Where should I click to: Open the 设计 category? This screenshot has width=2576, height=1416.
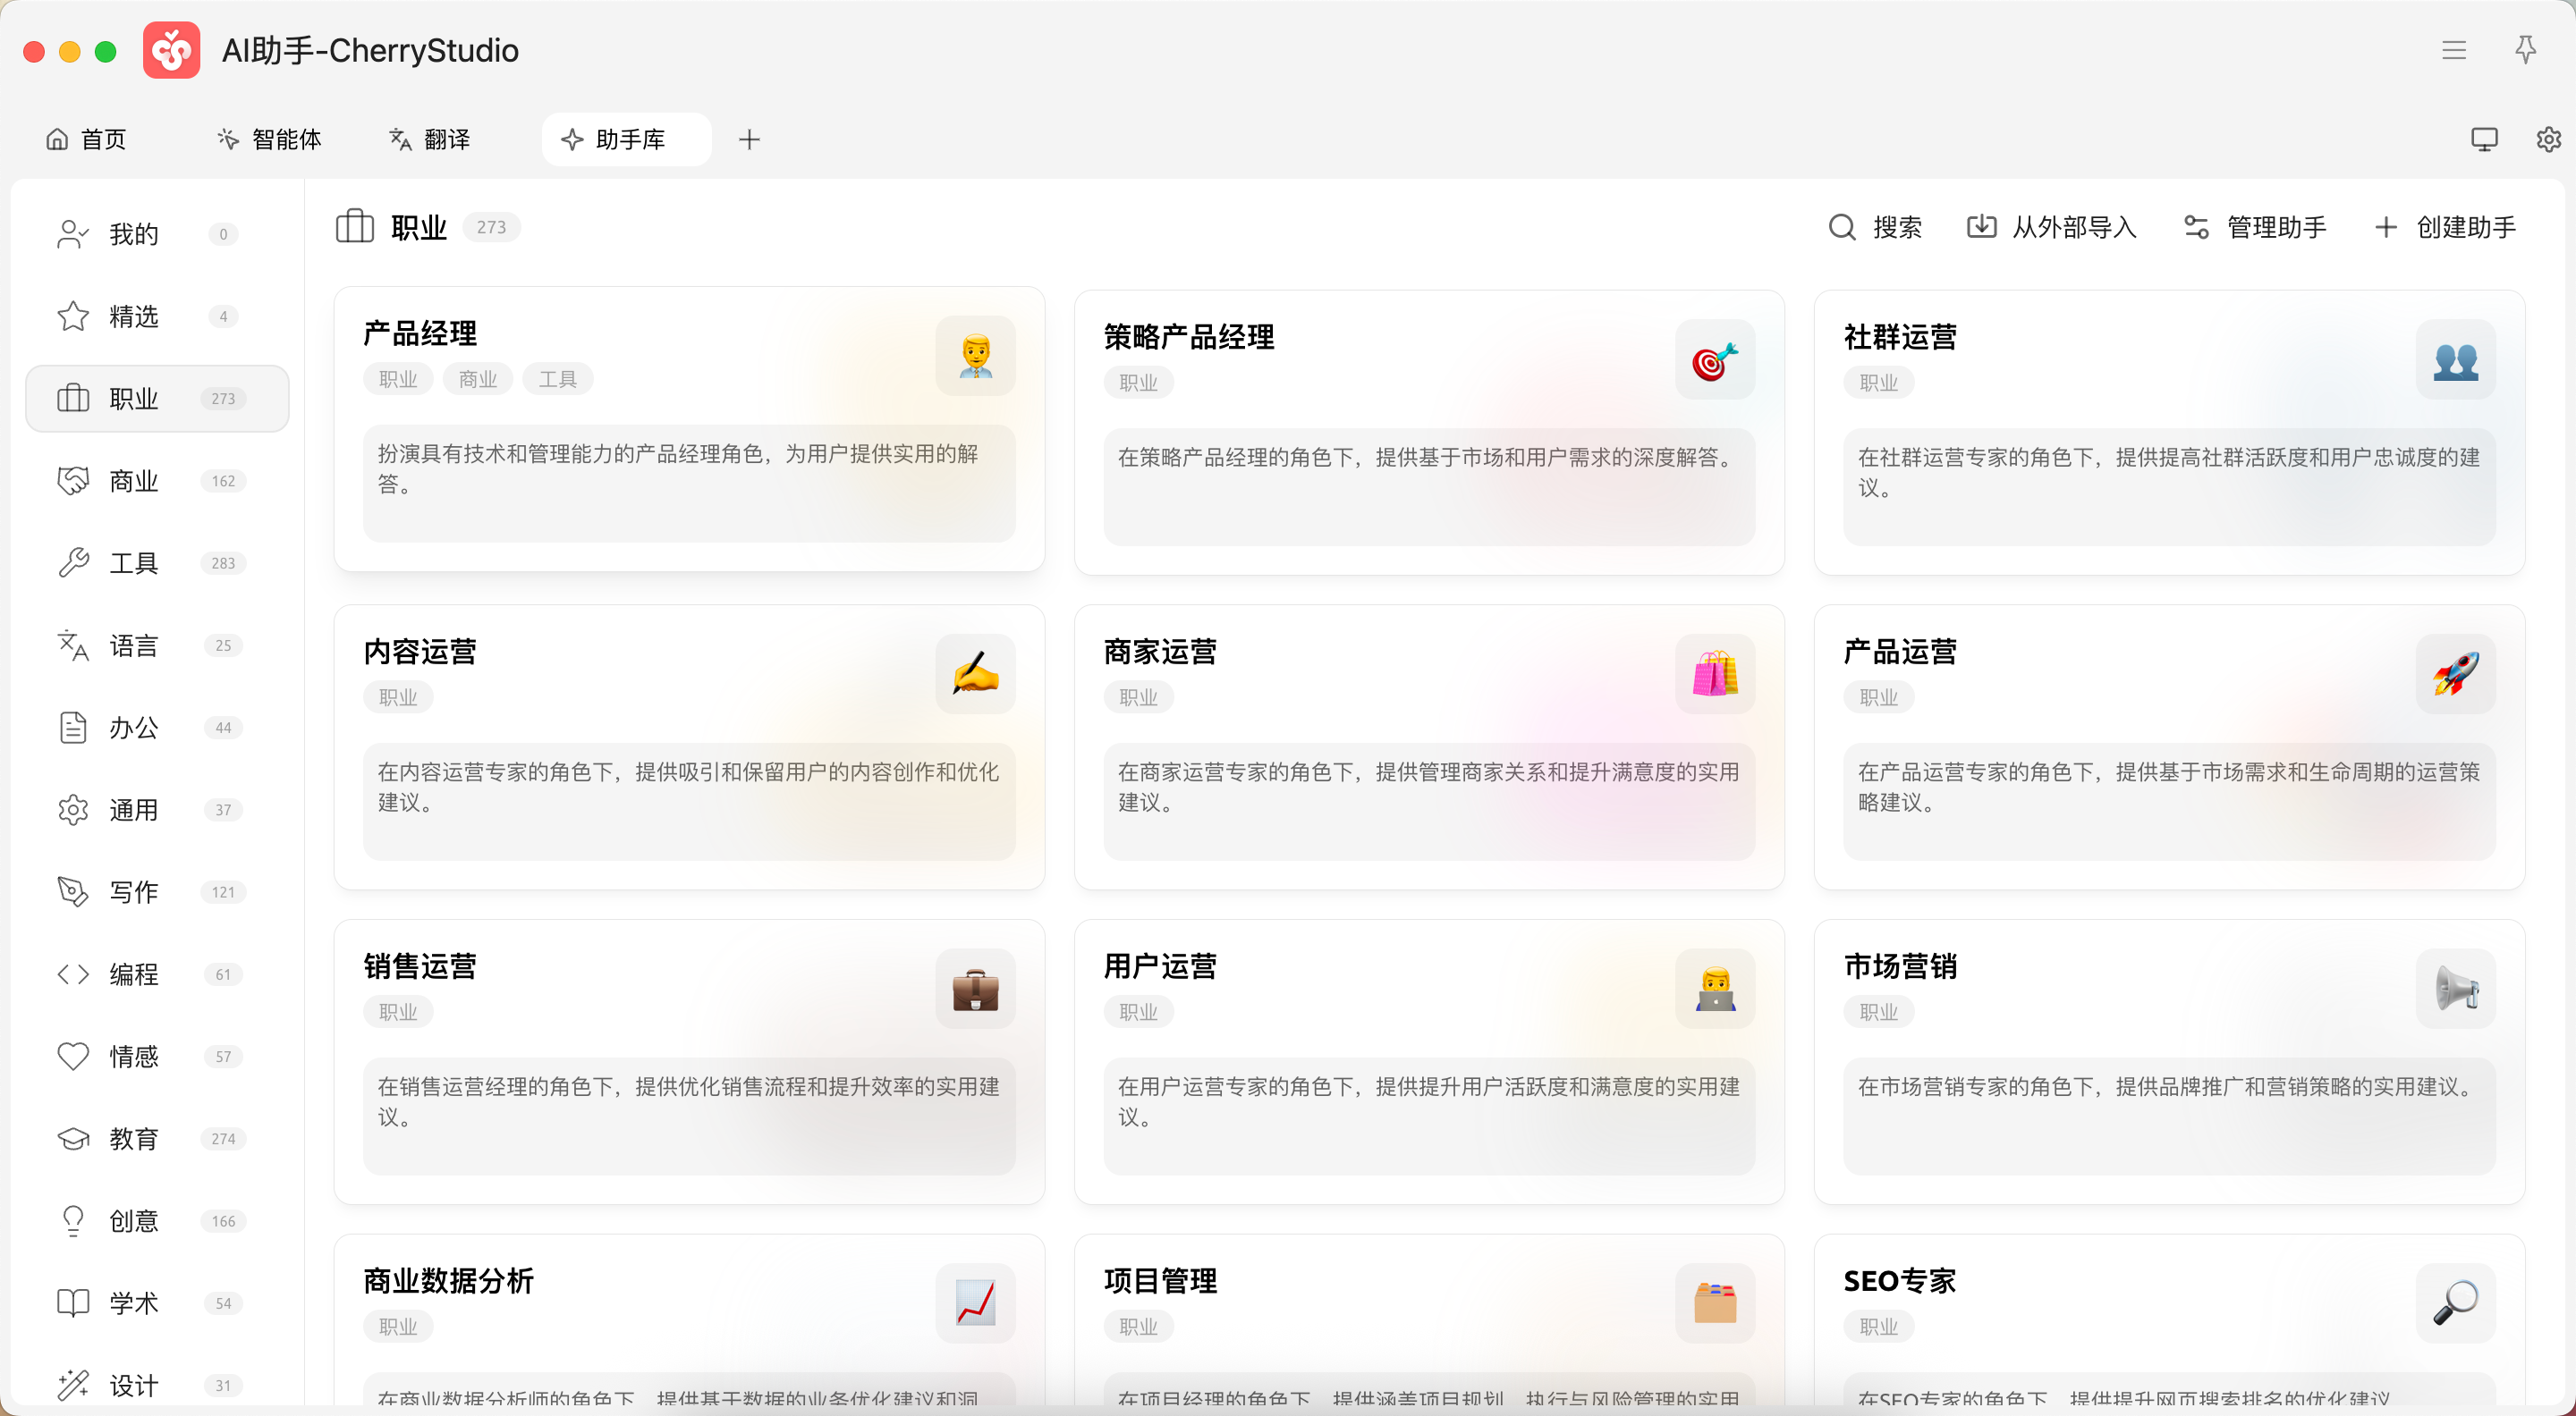(x=157, y=1385)
